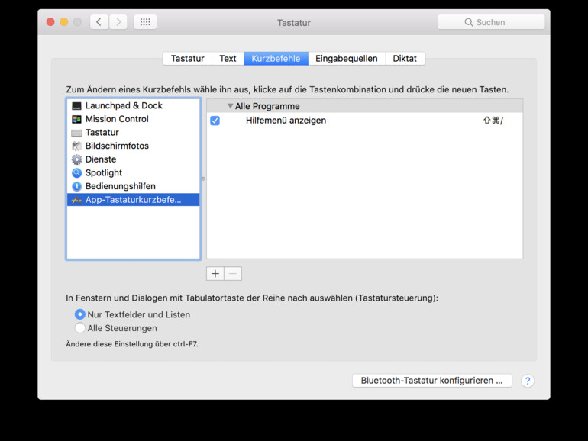Switch to the Text tab
This screenshot has width=588, height=441.
point(228,59)
